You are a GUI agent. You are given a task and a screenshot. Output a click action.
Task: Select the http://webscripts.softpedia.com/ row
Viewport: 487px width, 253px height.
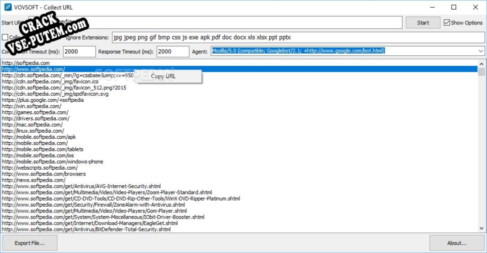pos(239,168)
